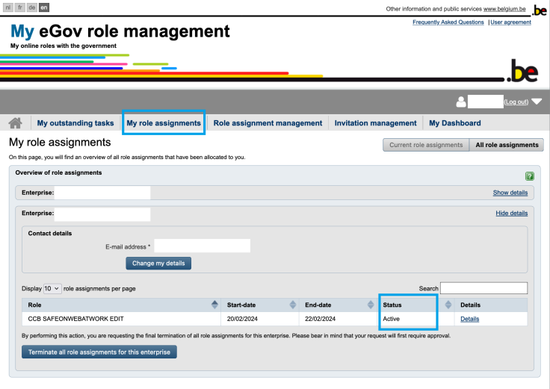The image size is (550, 389).
Task: Switch language to nl
Action: click(7, 7)
